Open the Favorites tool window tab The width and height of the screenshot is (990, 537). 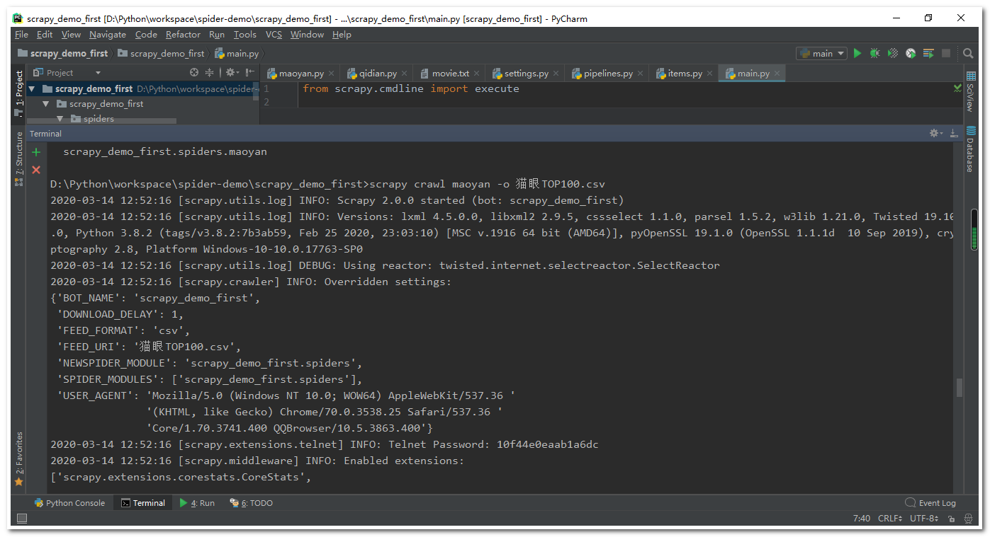[19, 458]
